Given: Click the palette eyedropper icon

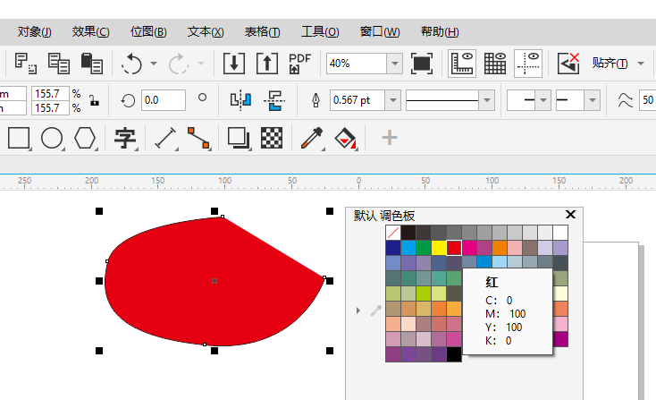Looking at the screenshot, I should 375,311.
